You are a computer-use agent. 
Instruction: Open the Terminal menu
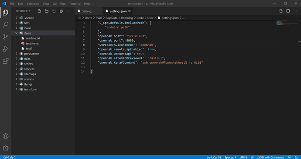pos(75,3)
